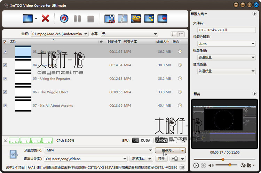Open the 预置方案 panel header menu
Screen dimensions: 261x173
pyautogui.click(x=199, y=14)
